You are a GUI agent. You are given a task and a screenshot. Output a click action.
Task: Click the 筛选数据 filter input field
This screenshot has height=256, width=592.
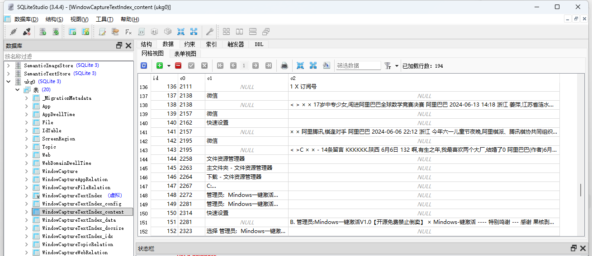tap(358, 65)
